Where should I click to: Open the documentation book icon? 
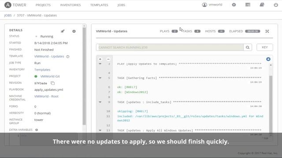coord(262,5)
